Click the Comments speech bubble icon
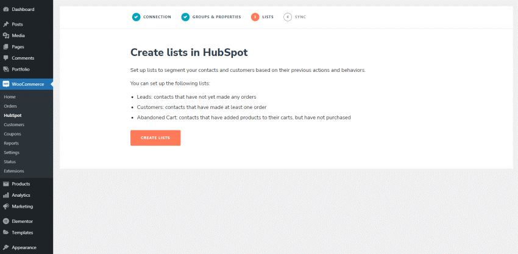Screen dimensions: 518x254 5,58
